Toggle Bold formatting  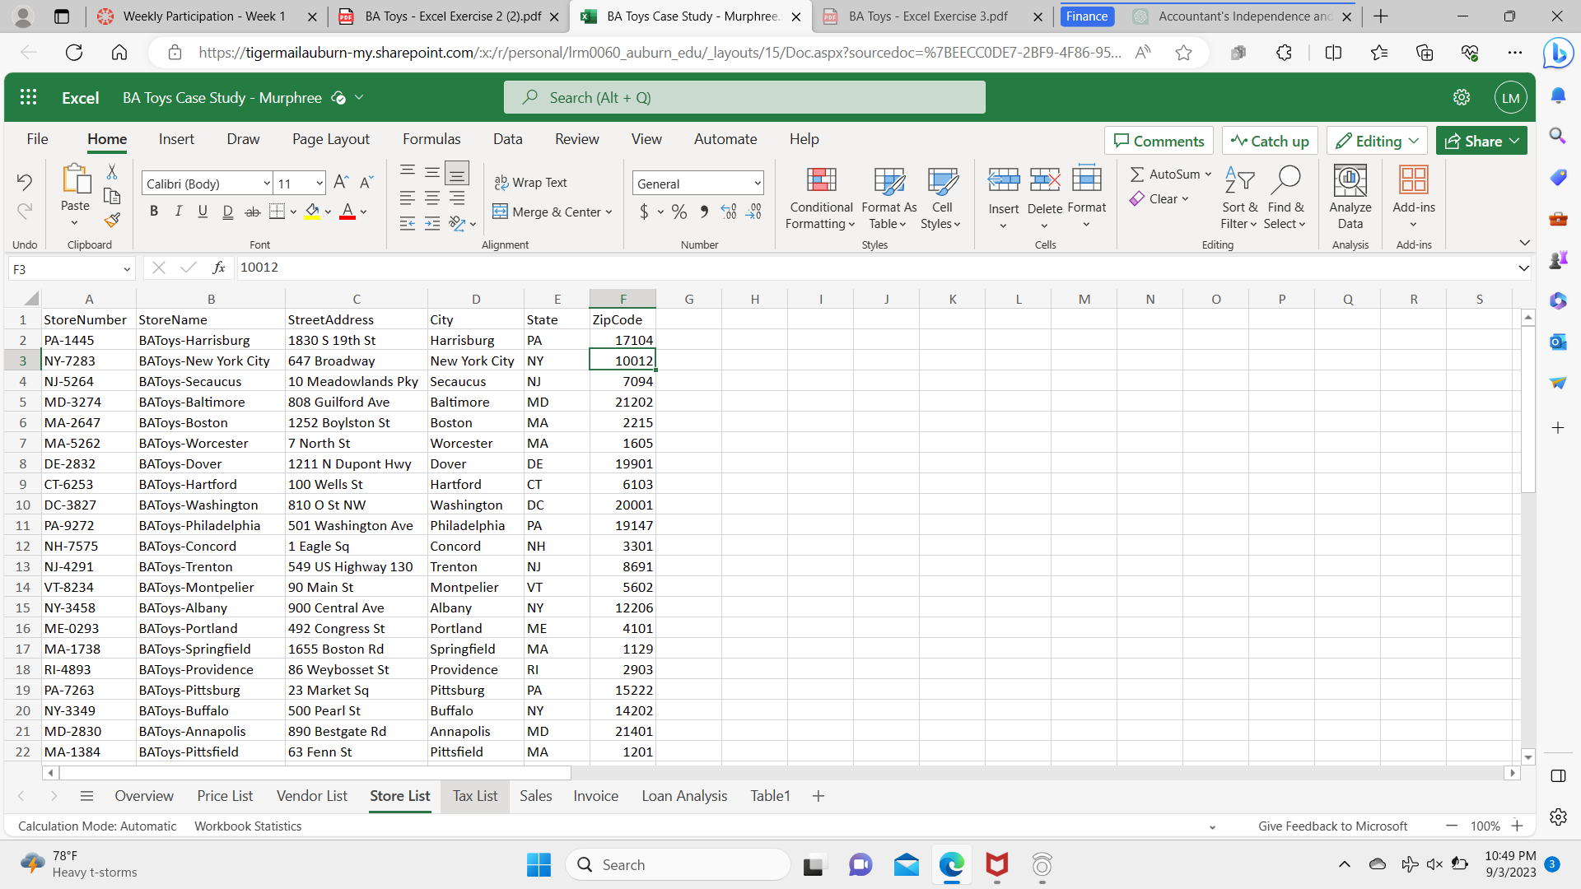coord(154,212)
